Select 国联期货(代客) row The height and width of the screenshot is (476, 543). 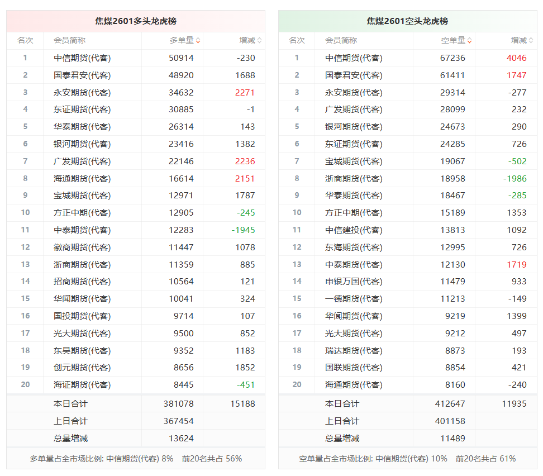[408, 368]
